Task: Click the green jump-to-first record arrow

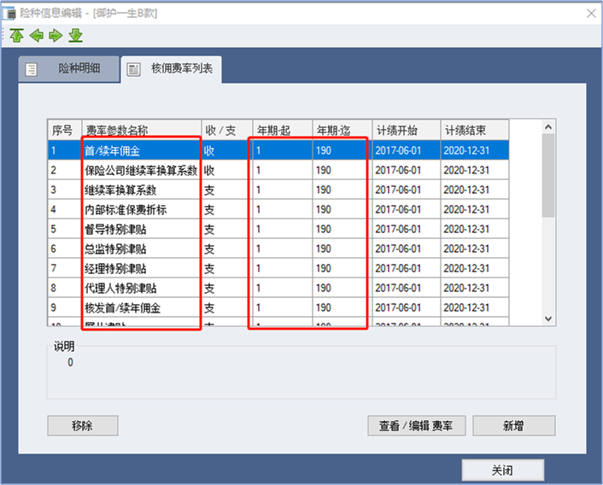Action: [x=17, y=35]
